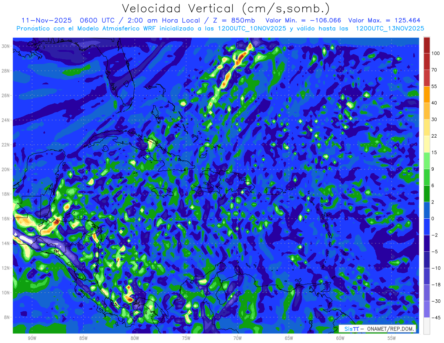Select the red swatch between 70 and 100

click(x=427, y=61)
